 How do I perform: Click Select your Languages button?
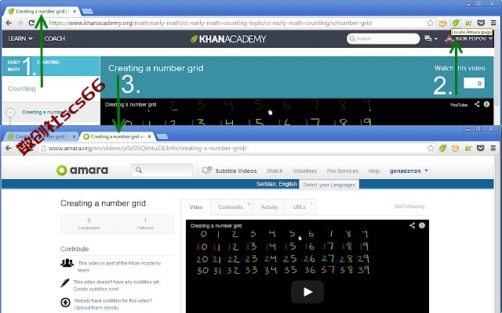point(329,185)
